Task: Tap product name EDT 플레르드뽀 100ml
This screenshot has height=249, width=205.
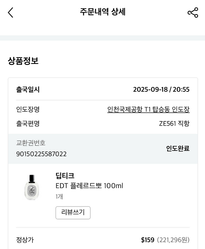Action: pyautogui.click(x=89, y=186)
